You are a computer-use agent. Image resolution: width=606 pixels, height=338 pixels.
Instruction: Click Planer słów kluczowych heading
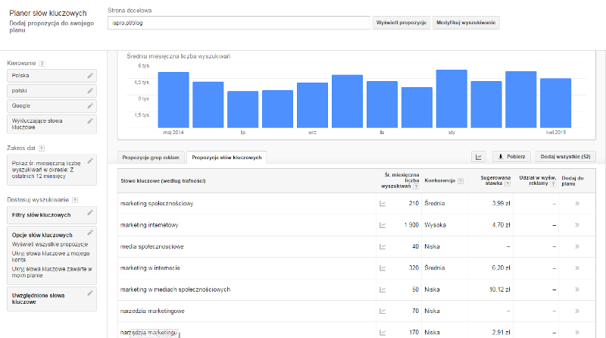[48, 13]
